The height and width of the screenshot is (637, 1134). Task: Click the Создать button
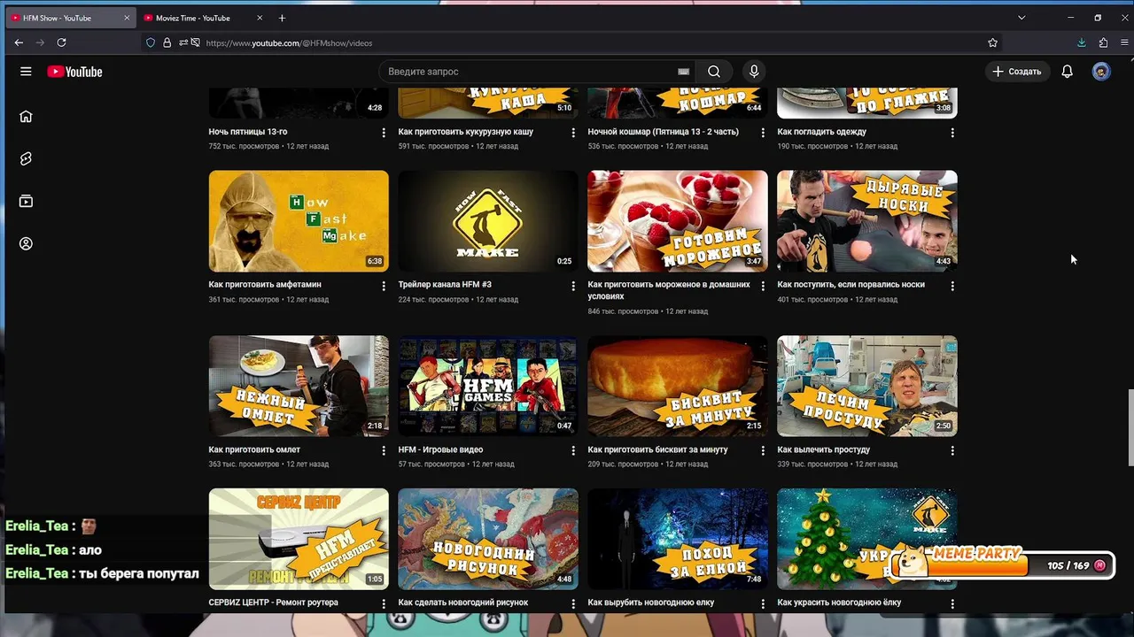coord(1017,72)
